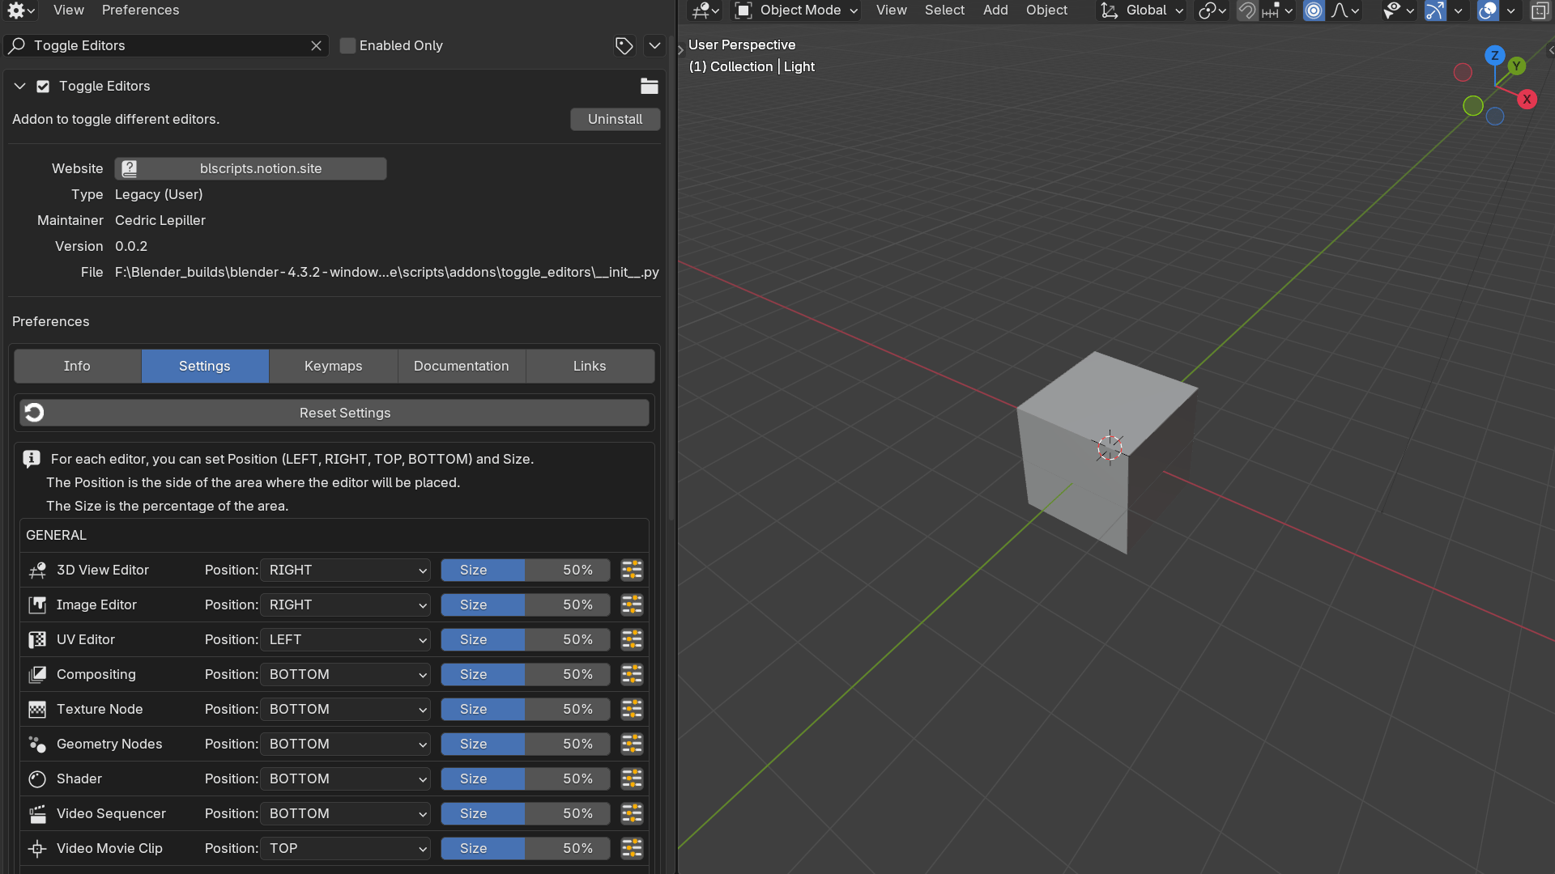1555x874 pixels.
Task: Adjust the Geometry Nodes size slider
Action: coord(526,744)
